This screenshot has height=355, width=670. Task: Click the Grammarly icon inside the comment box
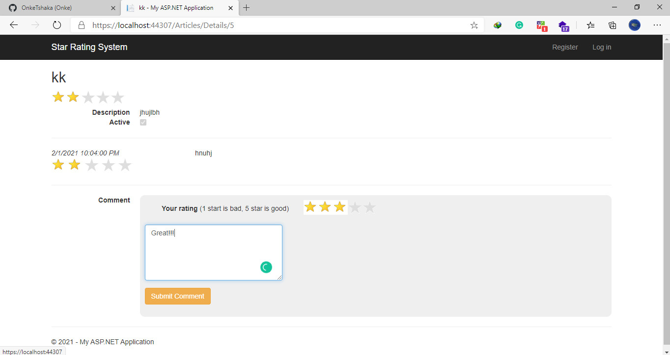point(266,267)
